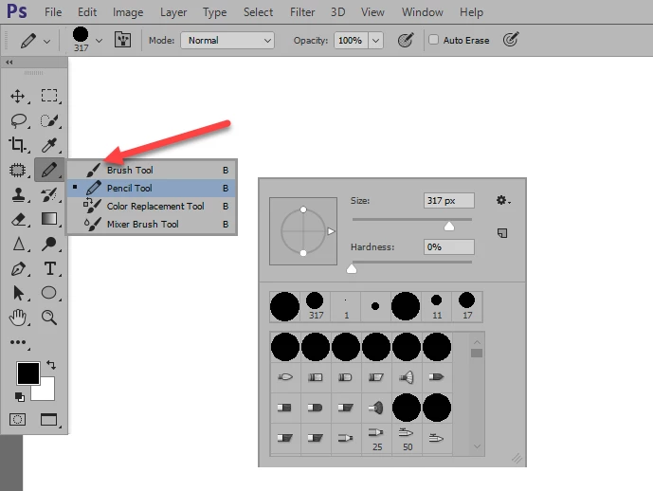Click the foreground black color swatch
The width and height of the screenshot is (653, 491).
point(28,373)
